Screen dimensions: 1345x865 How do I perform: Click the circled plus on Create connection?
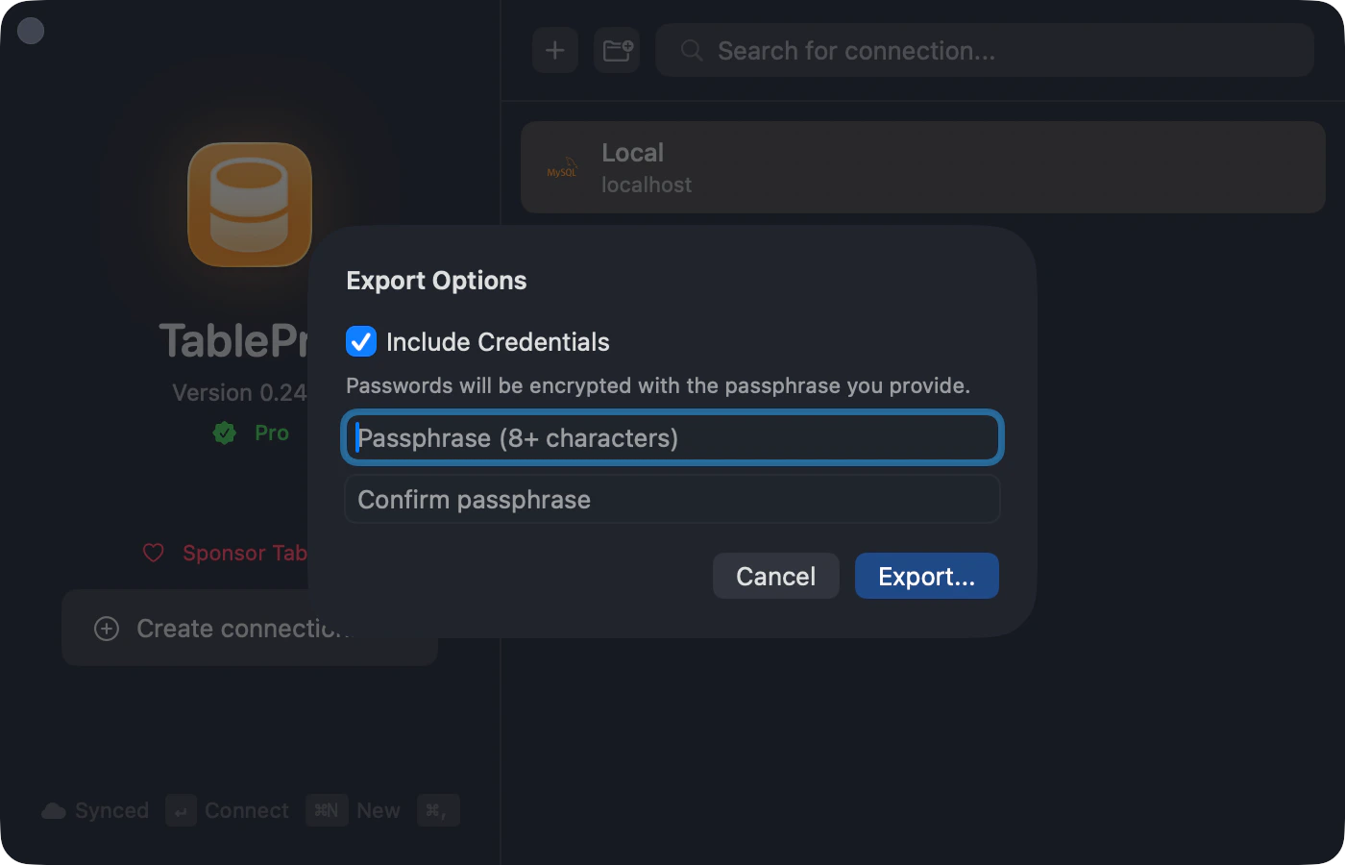click(106, 628)
